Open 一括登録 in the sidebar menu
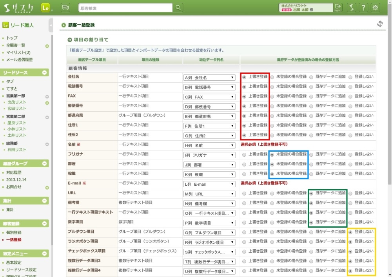 [14, 239]
